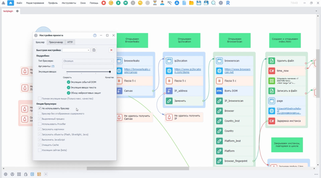The width and height of the screenshot is (321, 178).
Task: Click the lock icon in bottom bar
Action: pos(26,174)
